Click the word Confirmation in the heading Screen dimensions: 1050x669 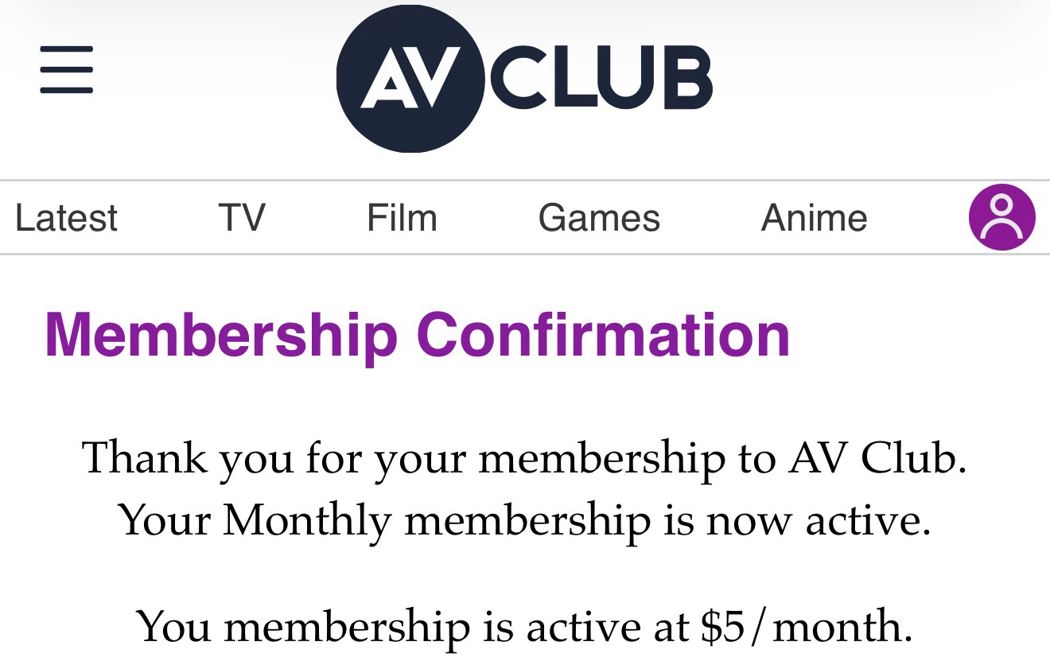[x=603, y=335]
